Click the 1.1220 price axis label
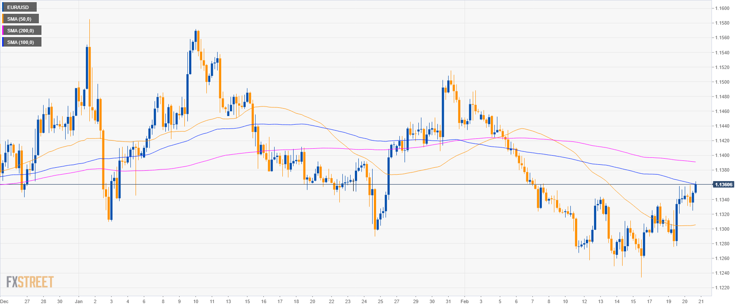737x307 pixels. click(721, 288)
